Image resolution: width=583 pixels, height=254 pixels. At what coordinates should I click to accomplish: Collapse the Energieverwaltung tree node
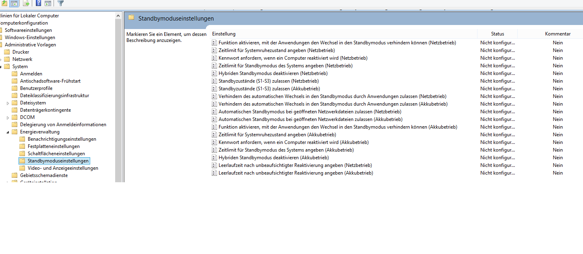(8, 132)
